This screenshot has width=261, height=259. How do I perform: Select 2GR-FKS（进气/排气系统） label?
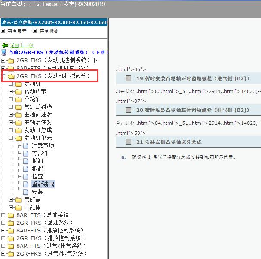[52, 253]
